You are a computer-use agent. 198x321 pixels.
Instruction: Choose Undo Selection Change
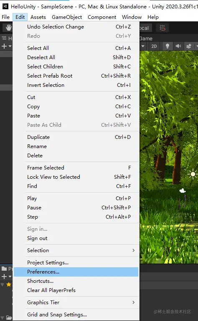click(x=76, y=26)
